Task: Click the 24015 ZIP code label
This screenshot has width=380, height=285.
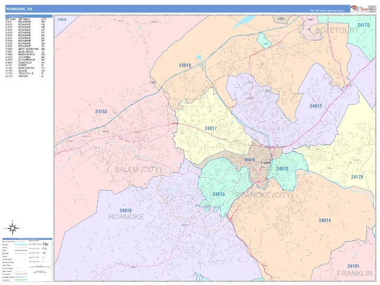Action: coord(218,194)
